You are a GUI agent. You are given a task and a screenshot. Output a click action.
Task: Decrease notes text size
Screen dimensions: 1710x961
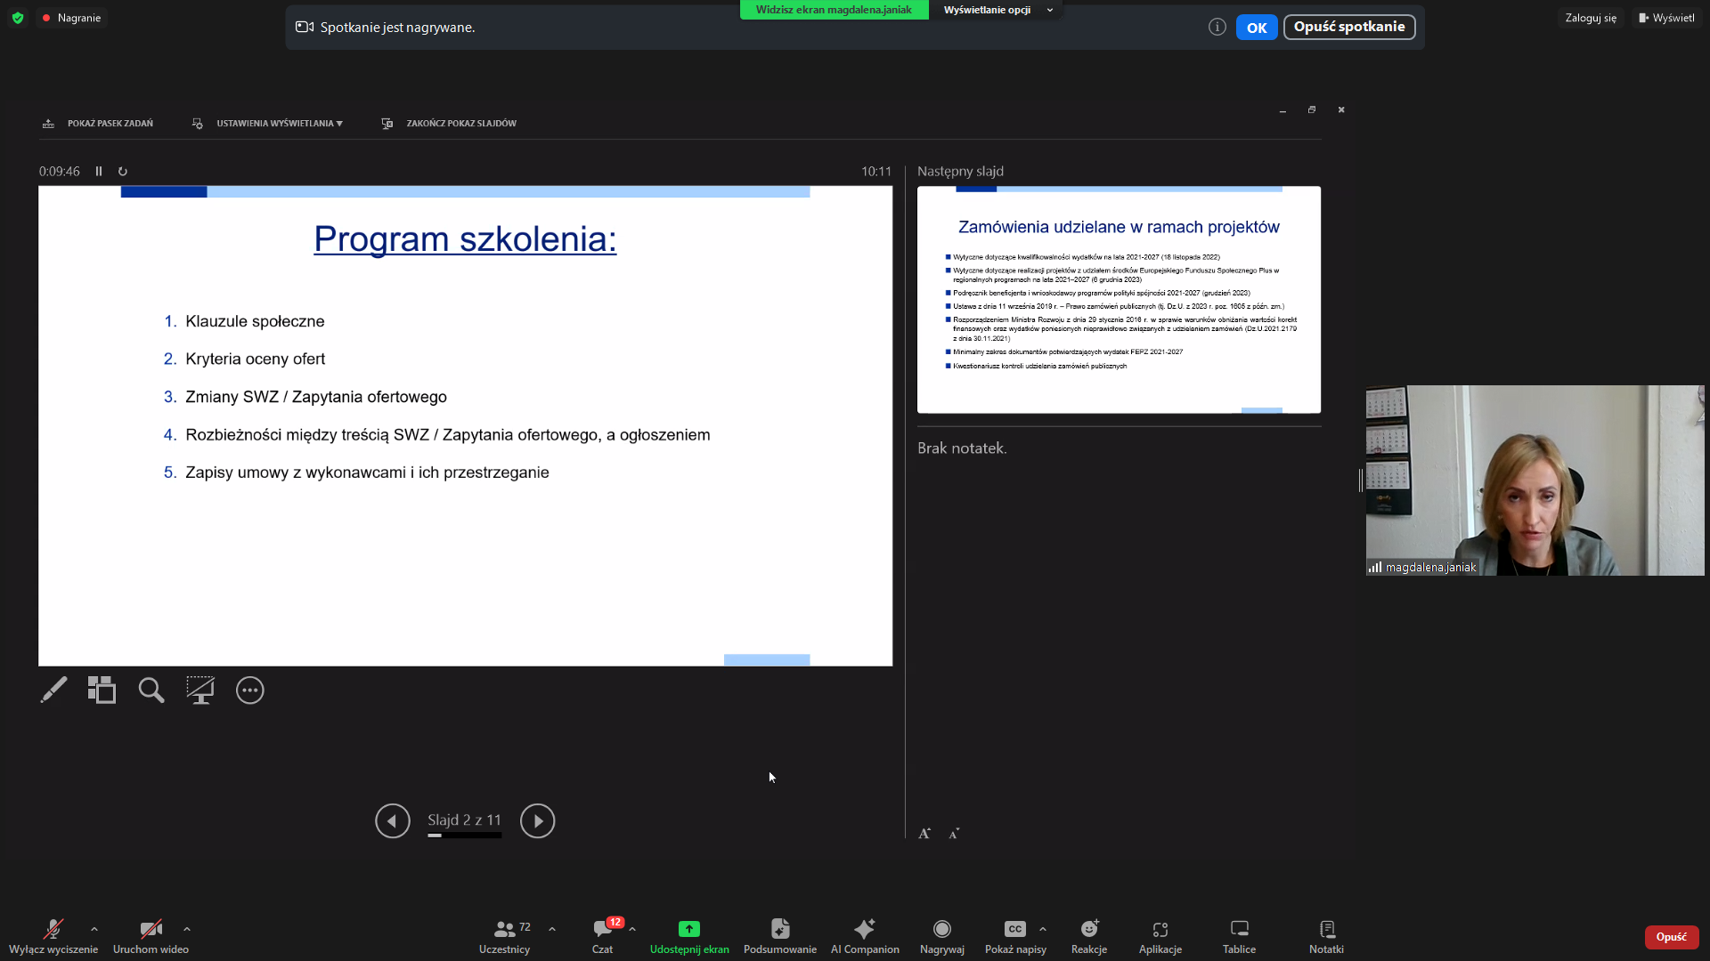(x=954, y=834)
